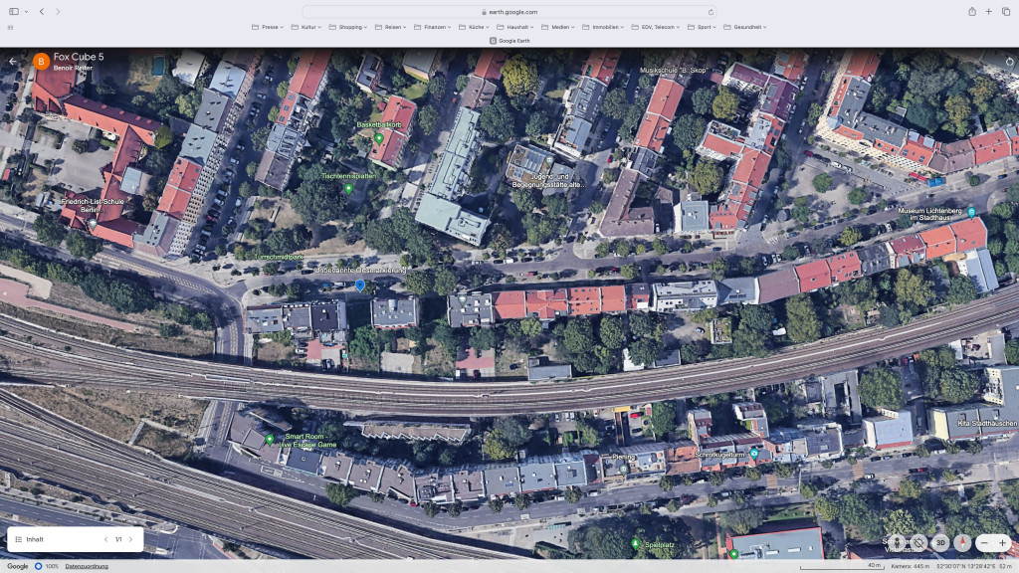Select the Friedrich-List-Schule map pin
This screenshot has width=1019, height=573.
click(x=94, y=223)
